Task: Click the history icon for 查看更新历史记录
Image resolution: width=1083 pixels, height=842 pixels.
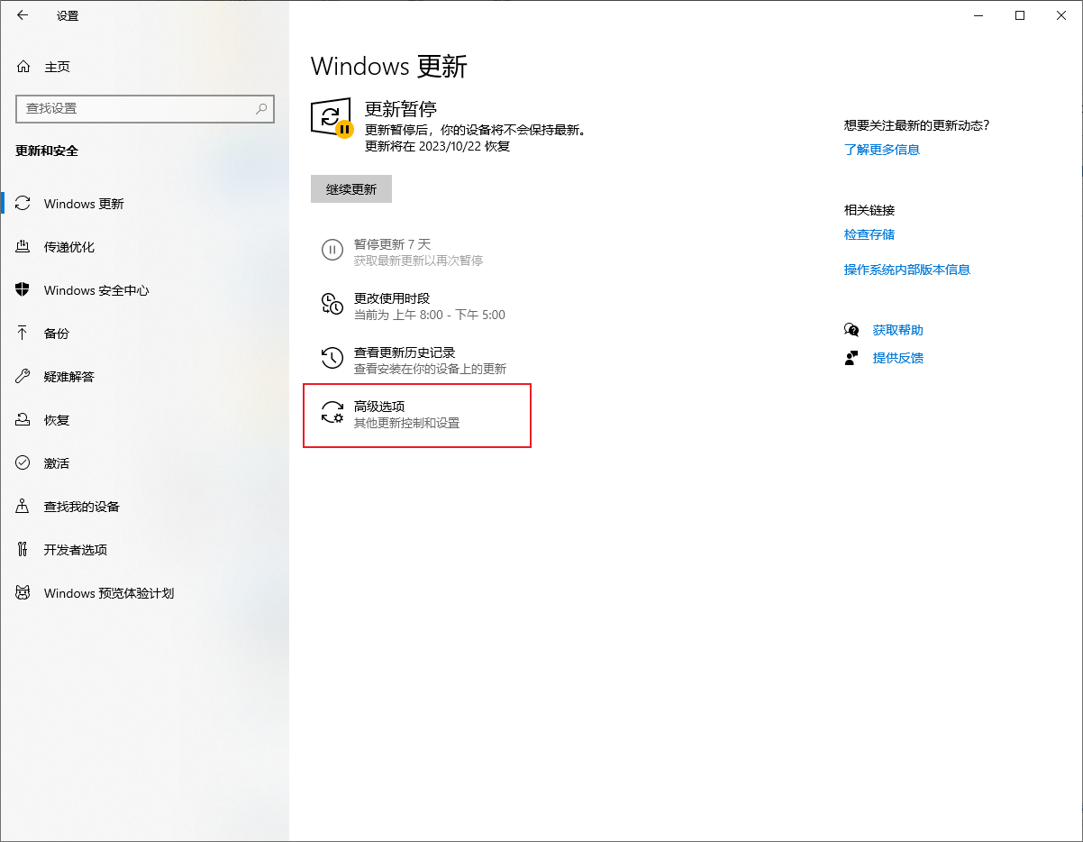Action: (332, 359)
